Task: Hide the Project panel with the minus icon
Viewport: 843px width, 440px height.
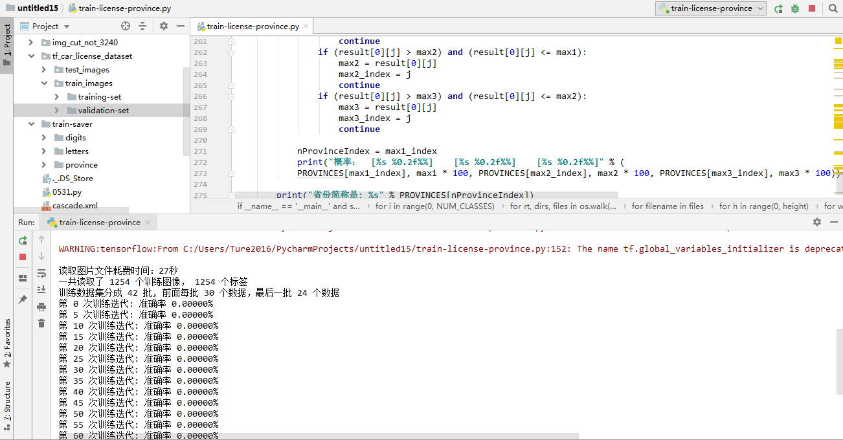Action: coord(181,26)
